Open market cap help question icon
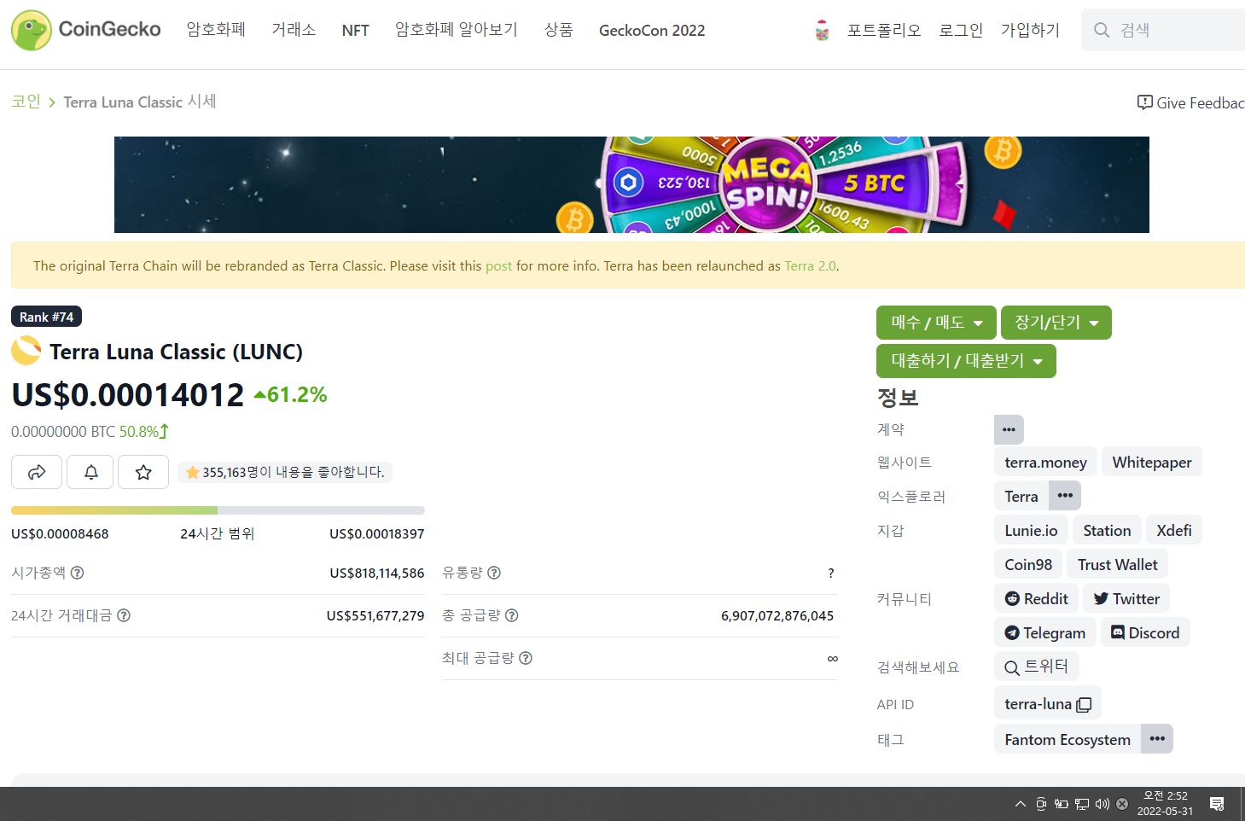 tap(77, 573)
